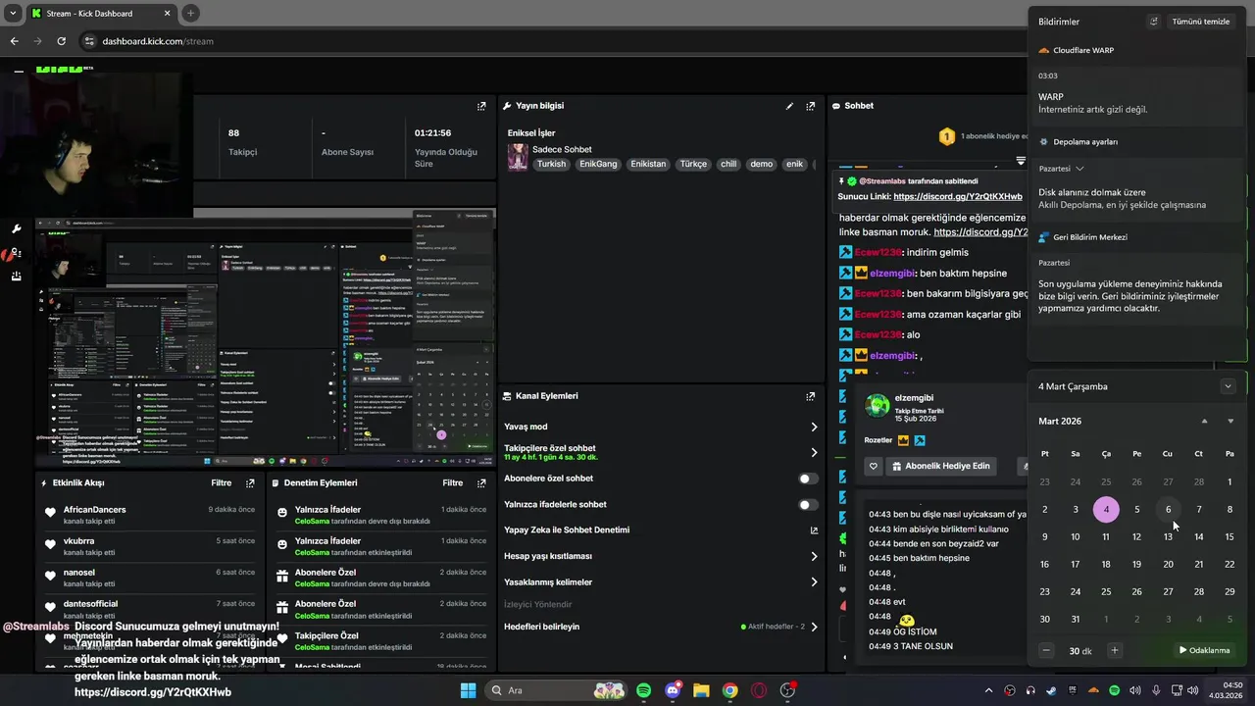Pop out the Etkinlik Akışı panel
The height and width of the screenshot is (706, 1255).
point(250,483)
